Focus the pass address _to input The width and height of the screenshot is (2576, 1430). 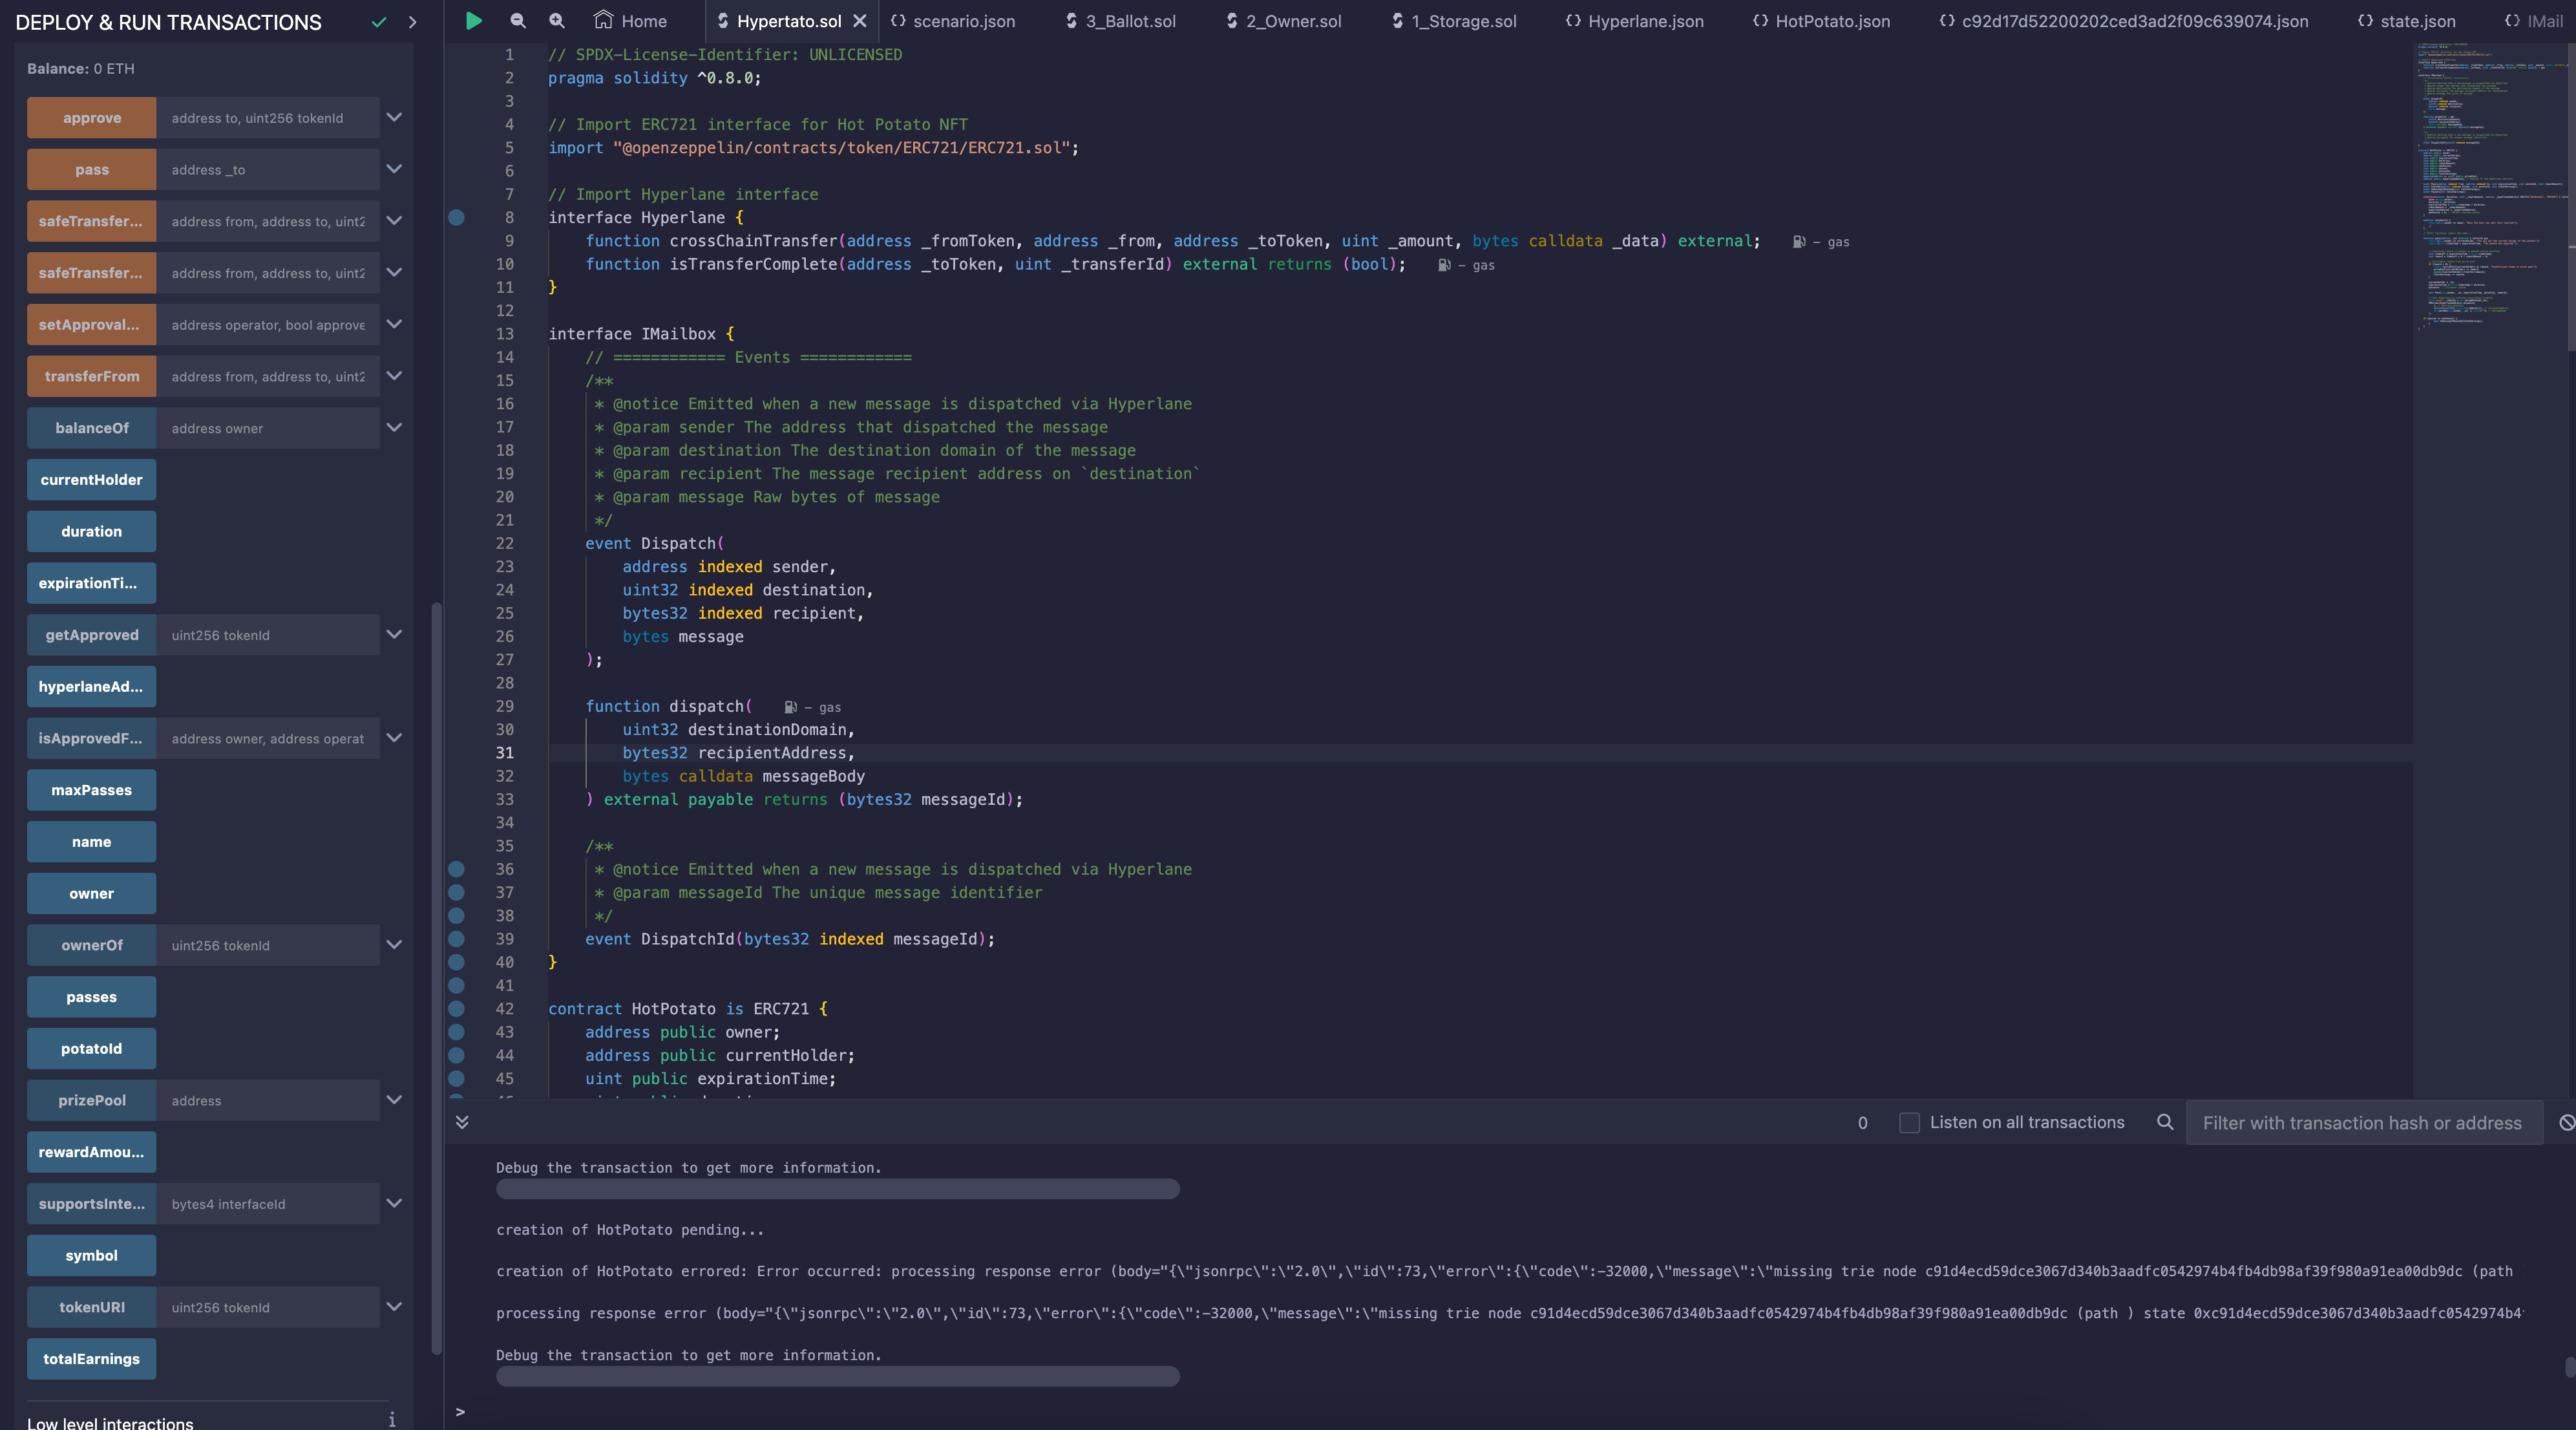point(268,170)
